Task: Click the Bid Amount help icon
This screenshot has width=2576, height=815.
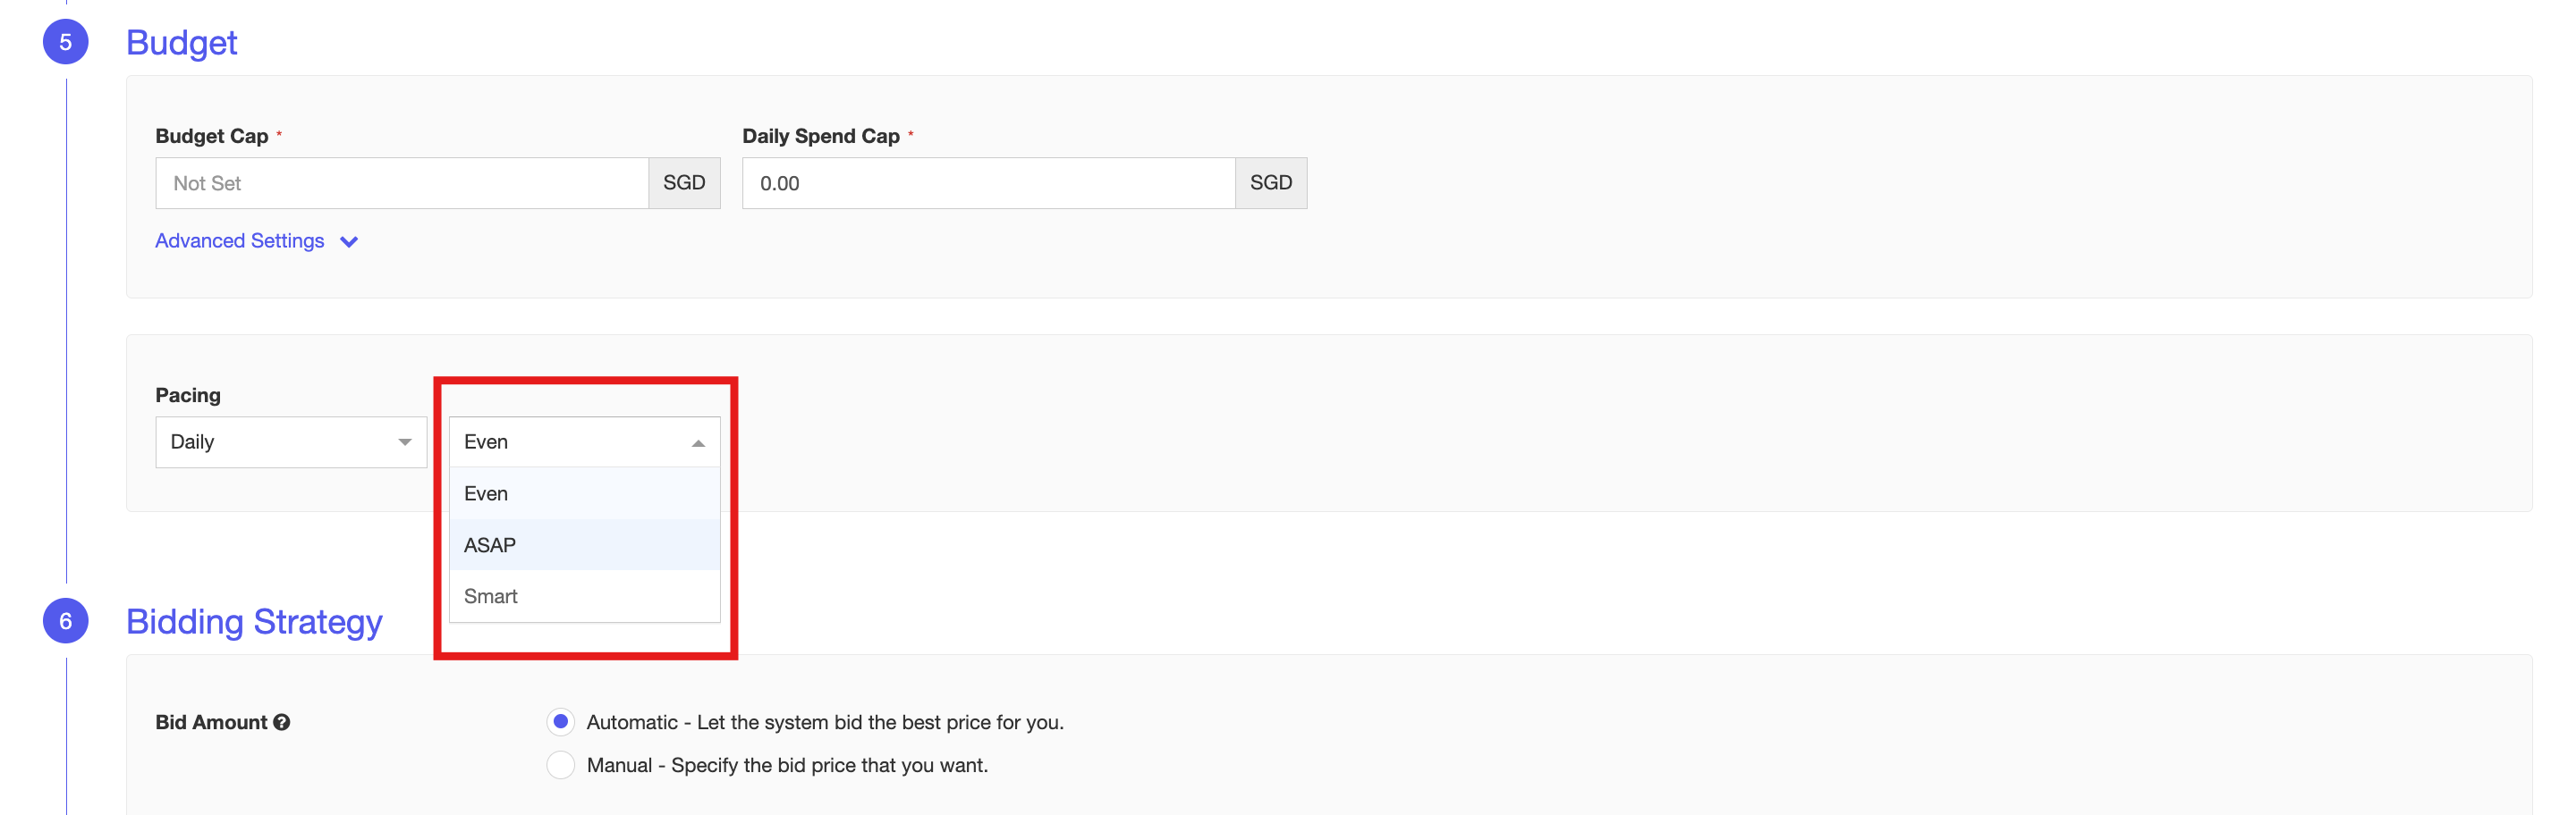Action: coord(283,722)
